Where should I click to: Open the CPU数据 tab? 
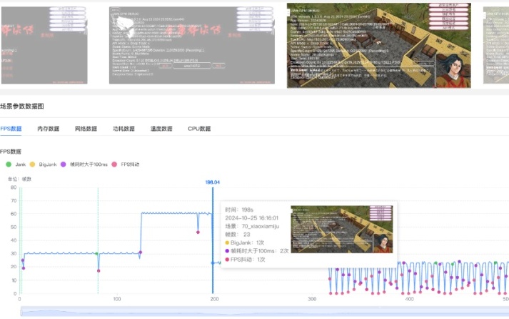[x=199, y=129]
